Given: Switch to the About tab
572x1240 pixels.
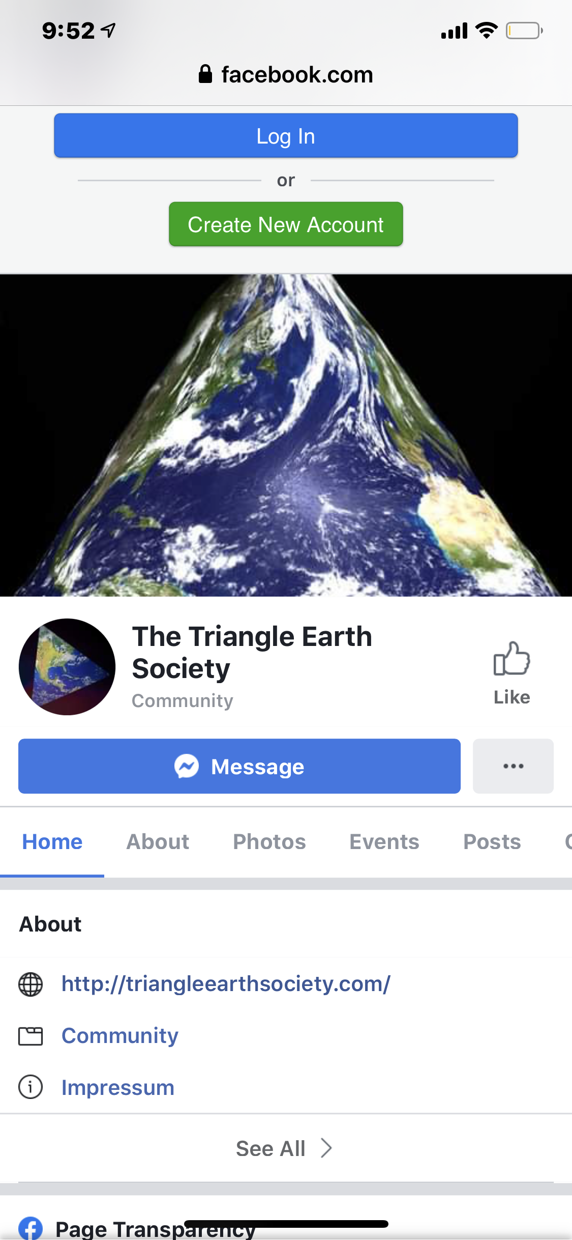Looking at the screenshot, I should 158,842.
